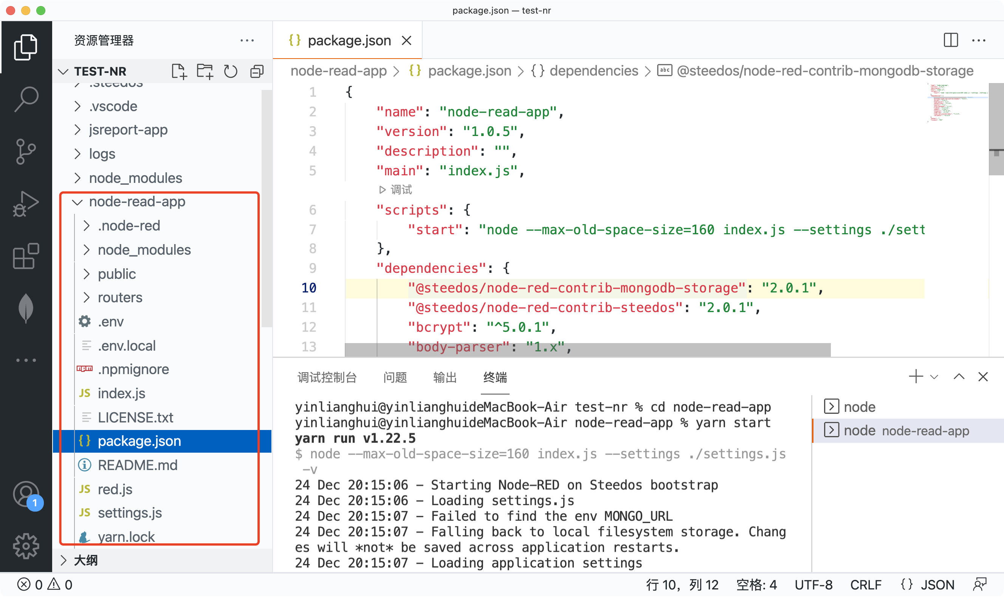Open Explorer views and more actions menu
This screenshot has width=1004, height=597.
pos(247,41)
